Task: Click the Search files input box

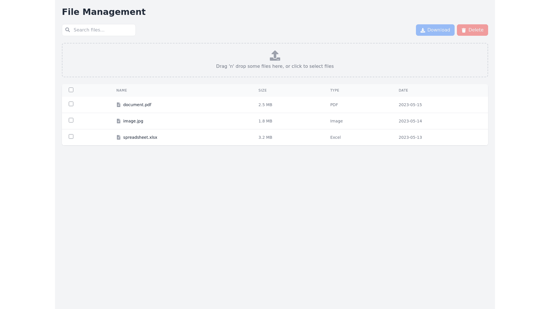Action: 99,30
